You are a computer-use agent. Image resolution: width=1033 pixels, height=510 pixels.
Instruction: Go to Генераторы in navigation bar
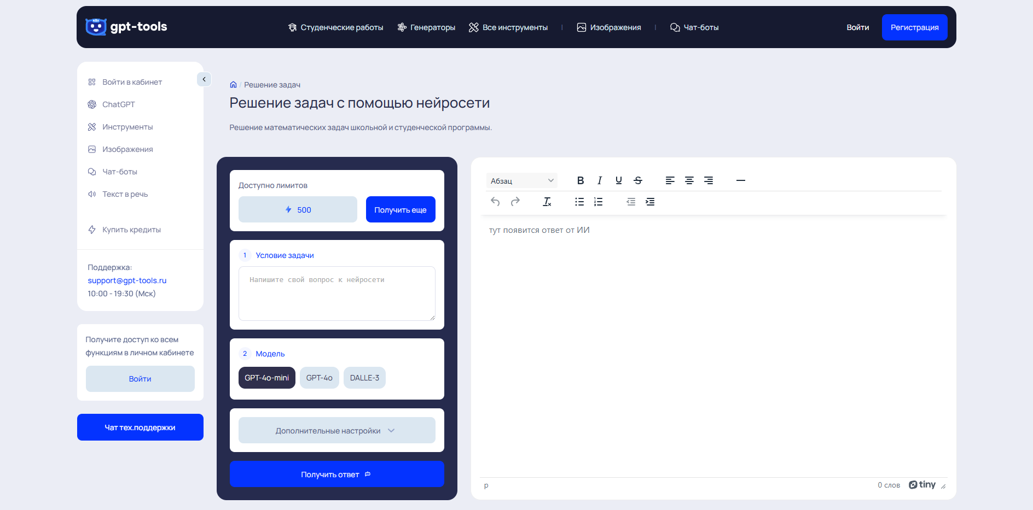(x=426, y=27)
